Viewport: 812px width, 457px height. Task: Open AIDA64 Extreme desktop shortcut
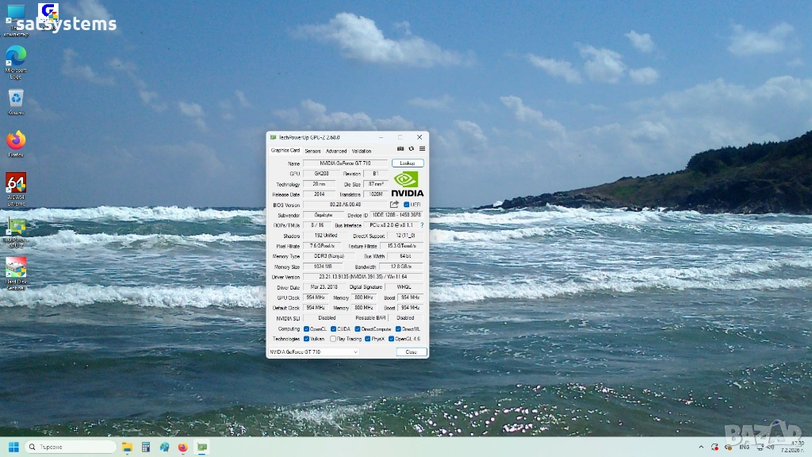tap(16, 185)
